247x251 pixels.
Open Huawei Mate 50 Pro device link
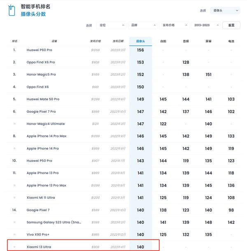[43, 99]
